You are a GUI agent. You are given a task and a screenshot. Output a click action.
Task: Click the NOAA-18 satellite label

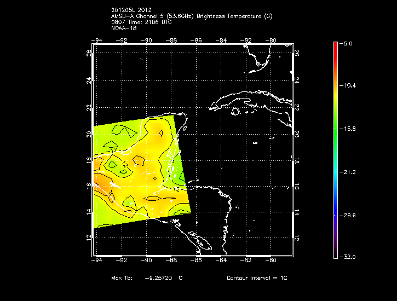(124, 28)
